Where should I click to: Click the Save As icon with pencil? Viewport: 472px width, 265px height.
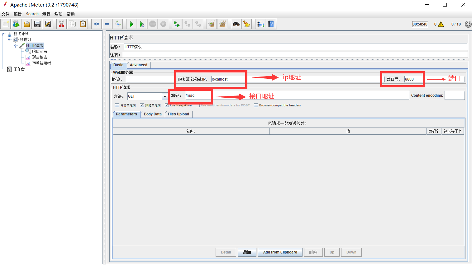click(48, 24)
